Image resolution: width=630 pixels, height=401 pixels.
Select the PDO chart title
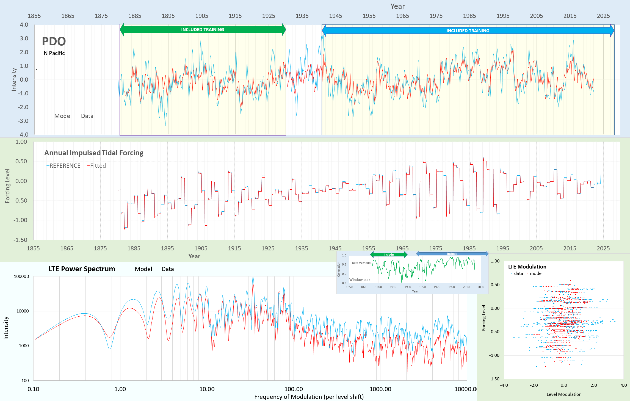[54, 42]
